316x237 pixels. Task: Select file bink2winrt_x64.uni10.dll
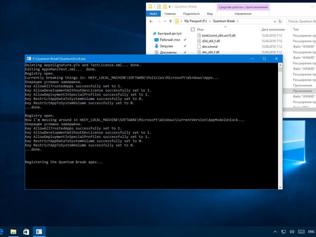coord(219,36)
